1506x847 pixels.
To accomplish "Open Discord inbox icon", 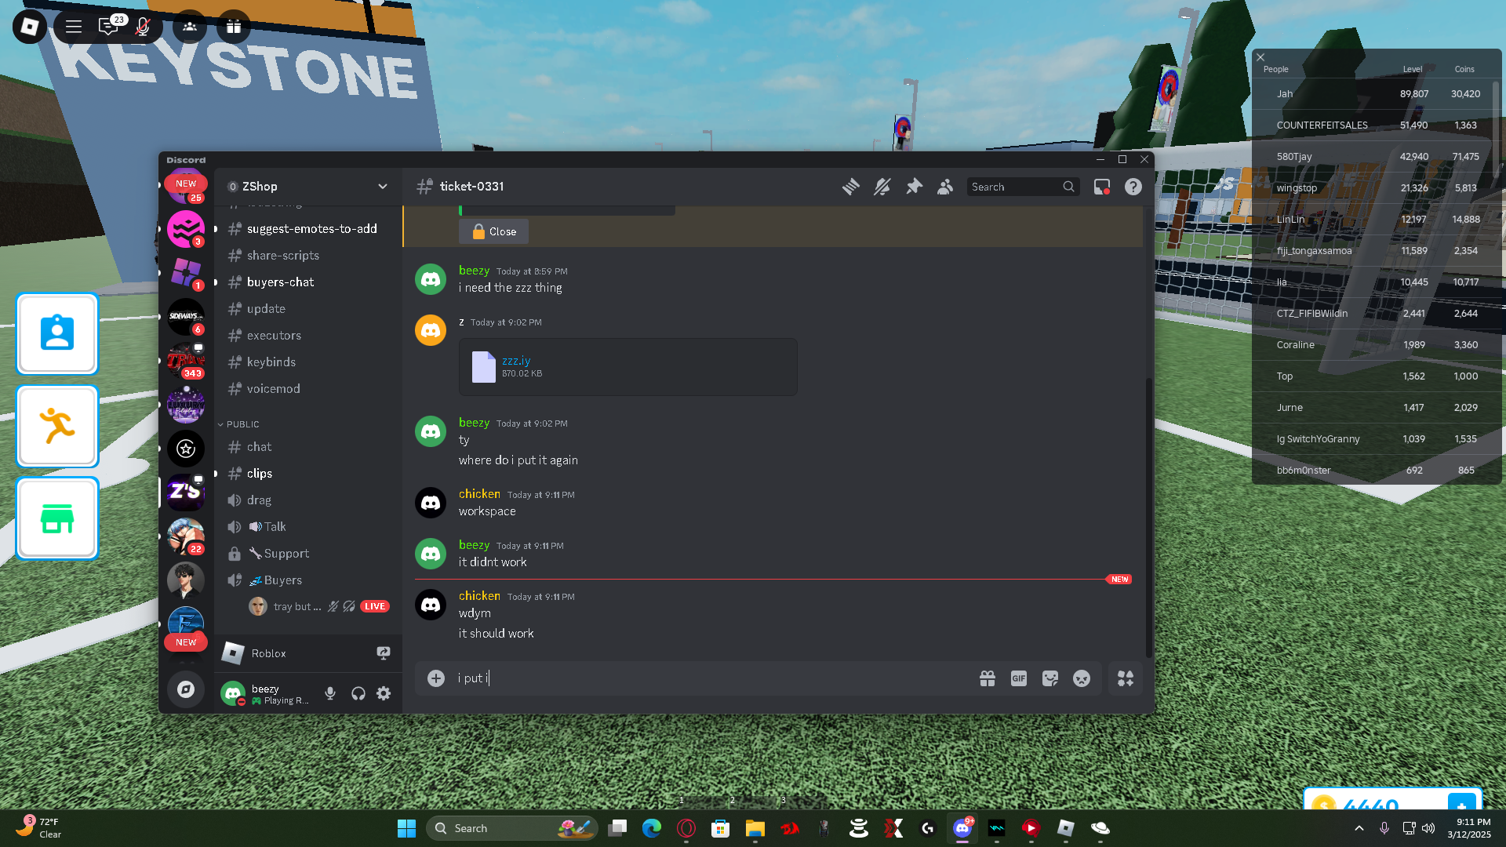I will (x=1101, y=187).
